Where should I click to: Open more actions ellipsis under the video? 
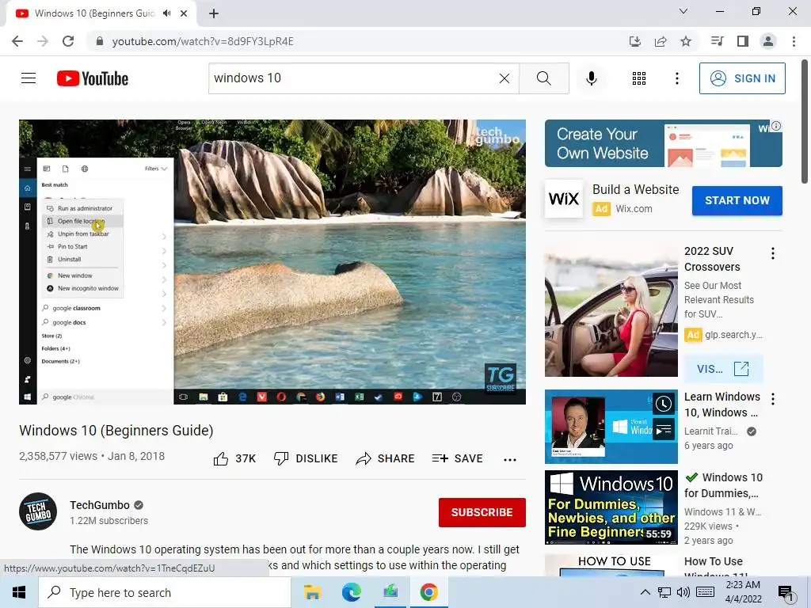point(510,460)
